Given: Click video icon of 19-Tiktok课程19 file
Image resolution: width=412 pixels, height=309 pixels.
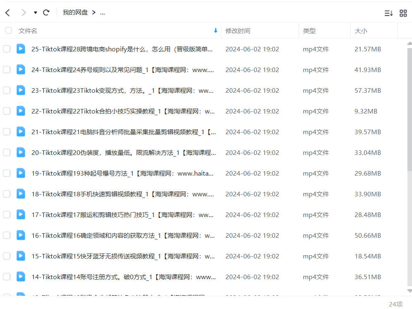Looking at the screenshot, I should (21, 174).
